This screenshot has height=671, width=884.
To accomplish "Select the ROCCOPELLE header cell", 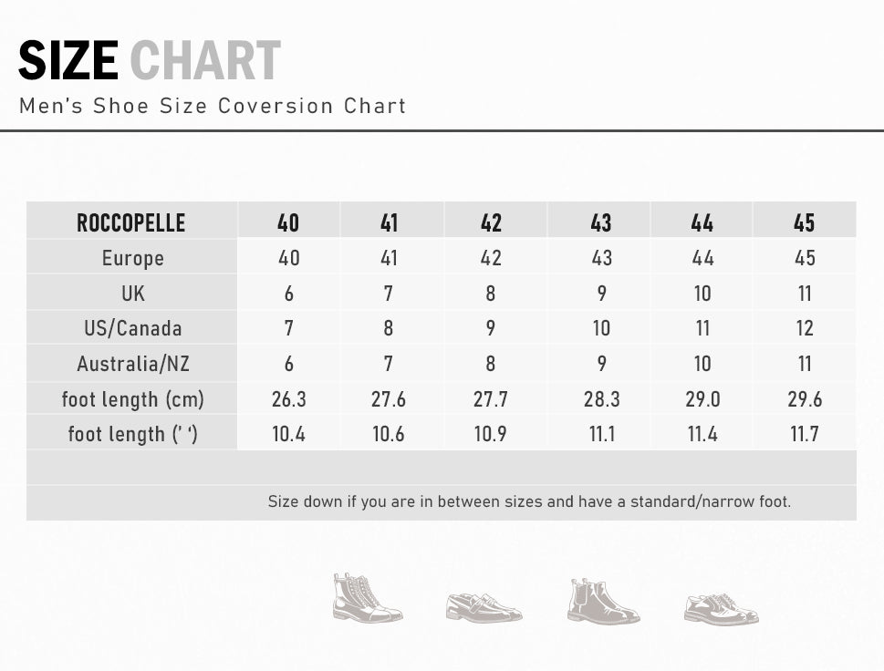I will 131,222.
